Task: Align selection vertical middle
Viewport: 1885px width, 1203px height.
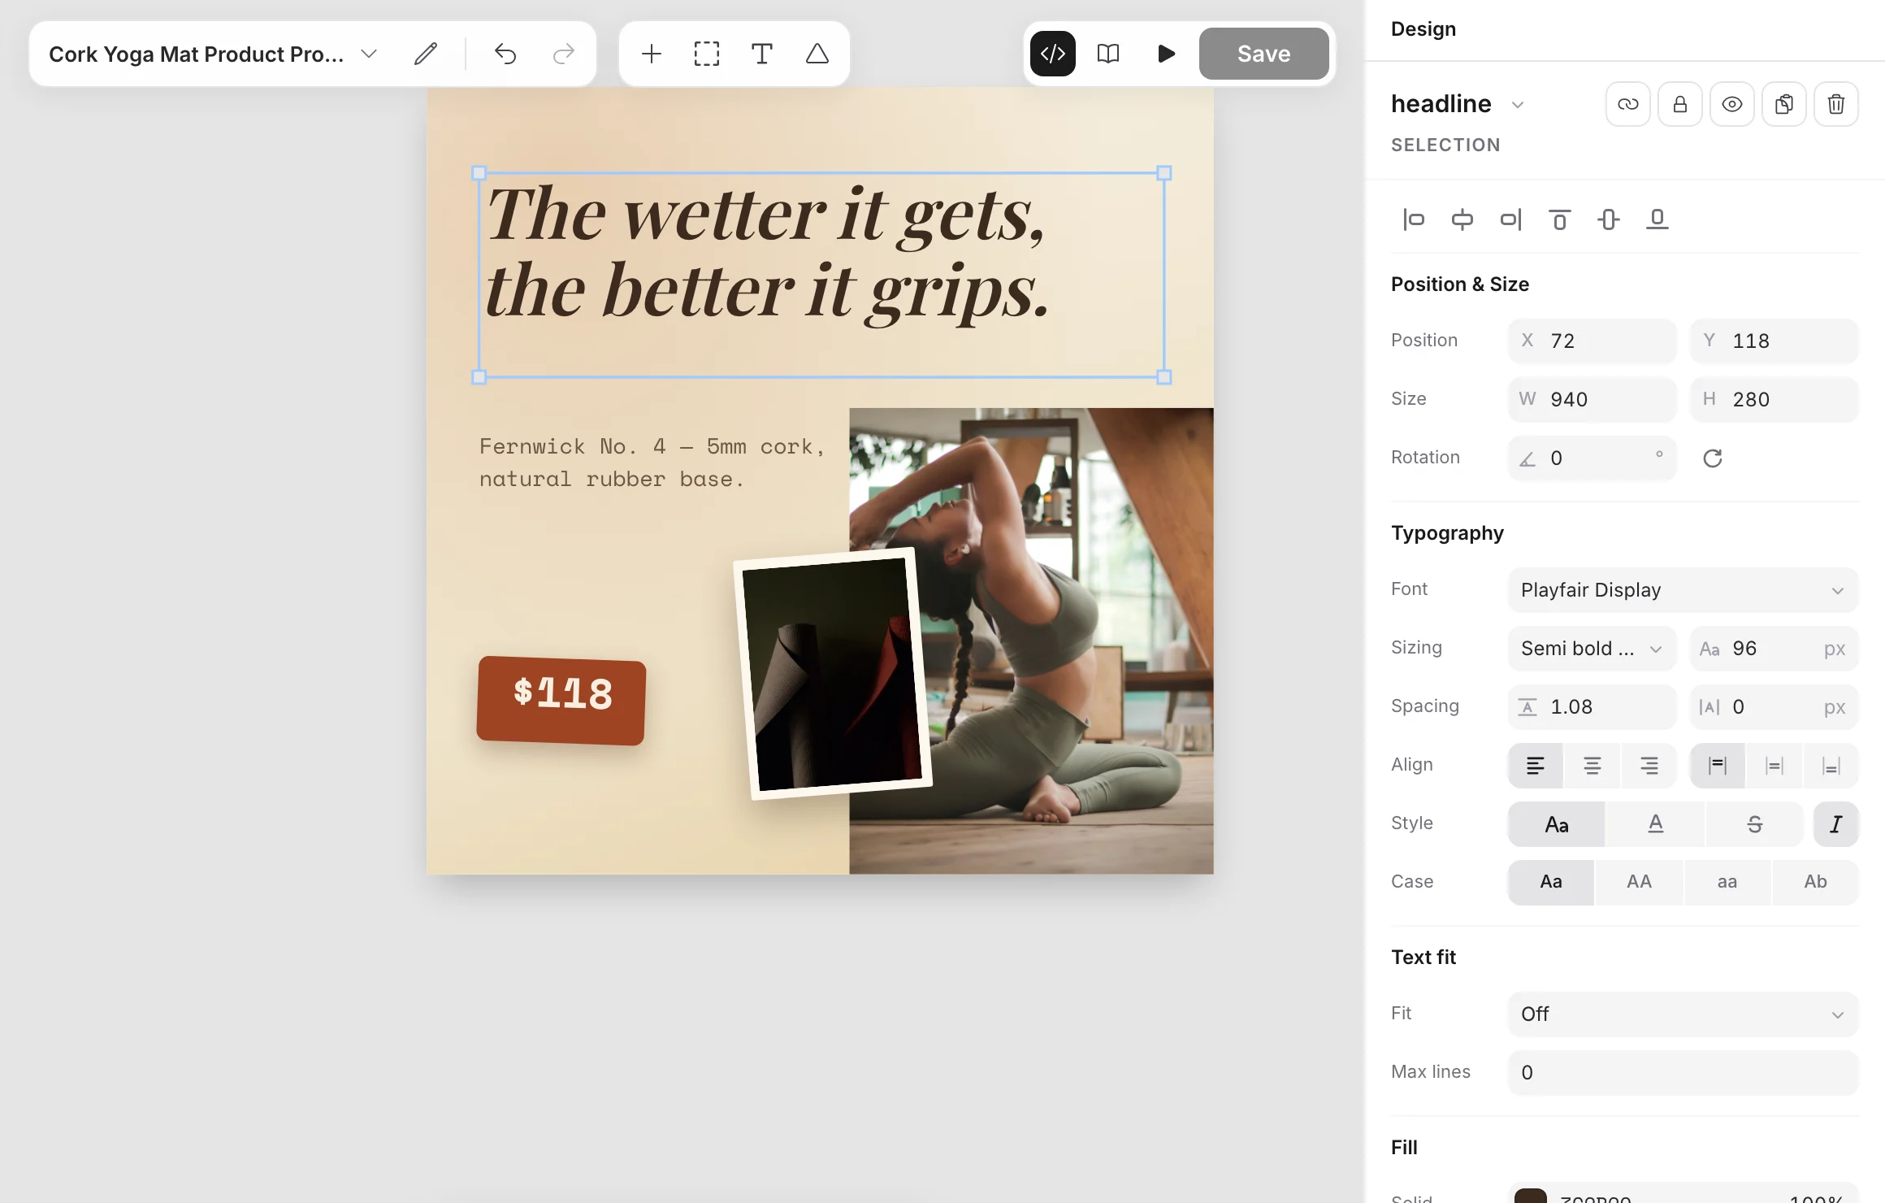Action: click(1609, 219)
